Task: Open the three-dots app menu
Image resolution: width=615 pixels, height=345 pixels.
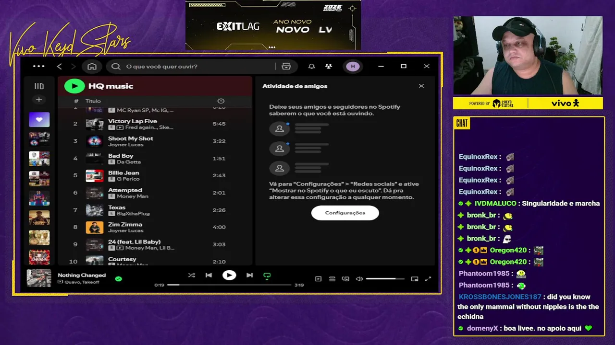Action: [38, 66]
